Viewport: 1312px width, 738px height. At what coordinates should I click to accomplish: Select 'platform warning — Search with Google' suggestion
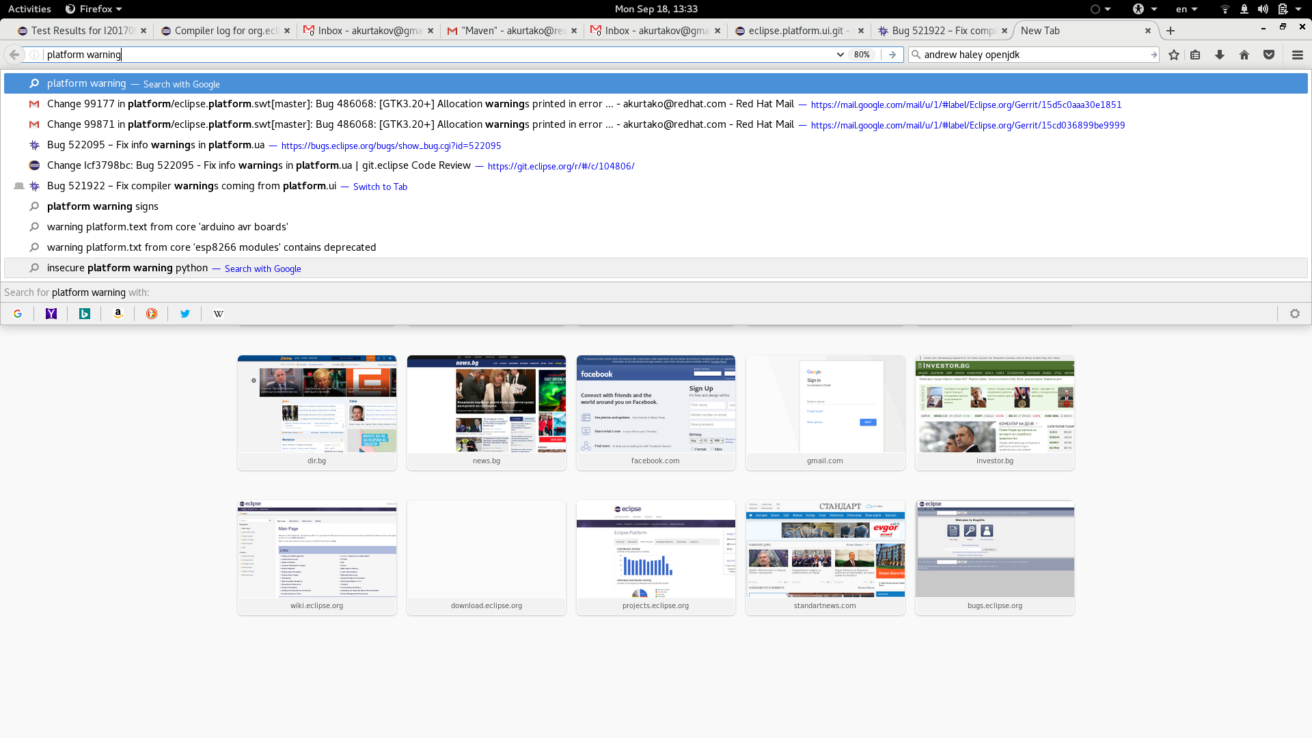(656, 84)
